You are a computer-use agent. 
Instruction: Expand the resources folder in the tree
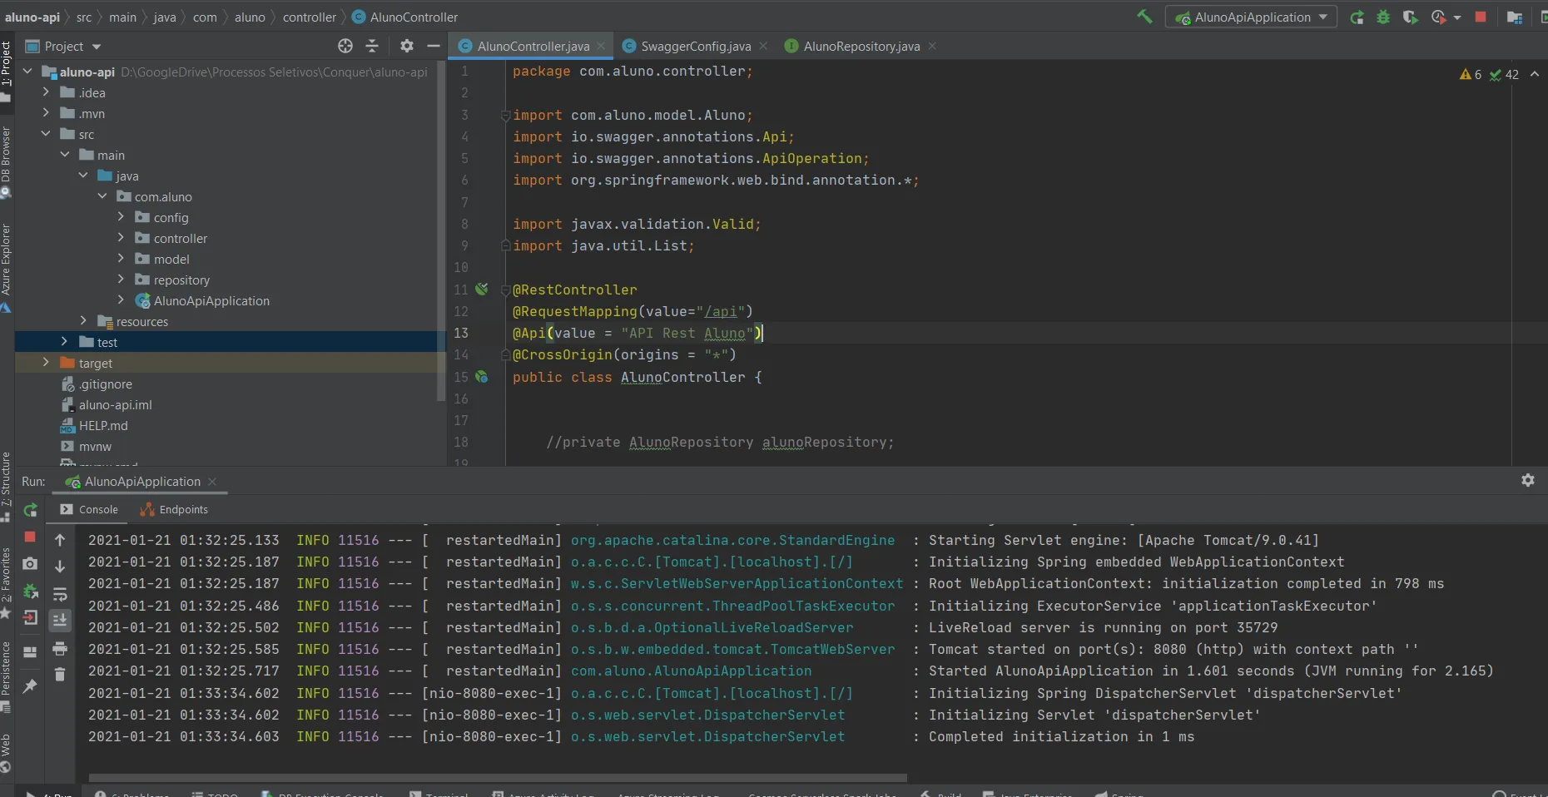click(x=83, y=321)
